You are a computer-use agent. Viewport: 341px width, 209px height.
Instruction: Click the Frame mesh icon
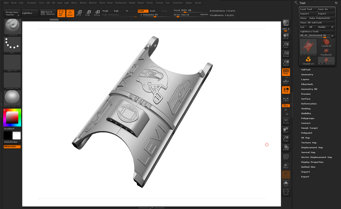point(286,121)
